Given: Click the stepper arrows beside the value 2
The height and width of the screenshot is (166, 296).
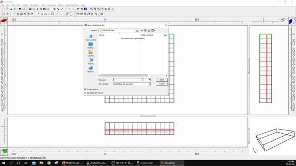Looking at the screenshot, I should (71, 14).
